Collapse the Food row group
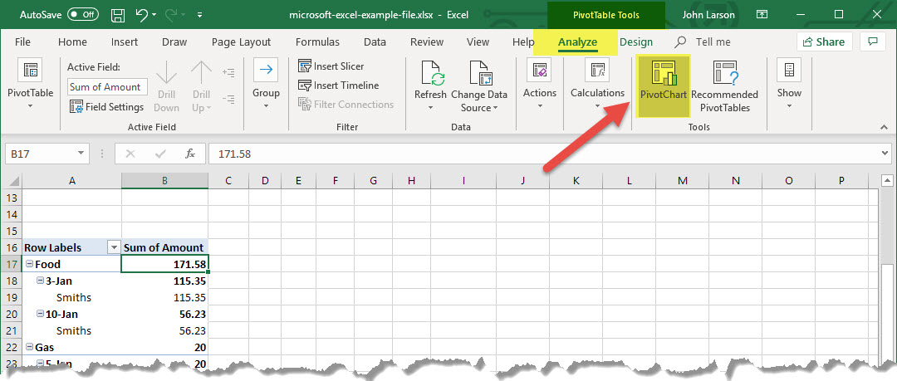Image resolution: width=897 pixels, height=381 pixels. tap(29, 264)
